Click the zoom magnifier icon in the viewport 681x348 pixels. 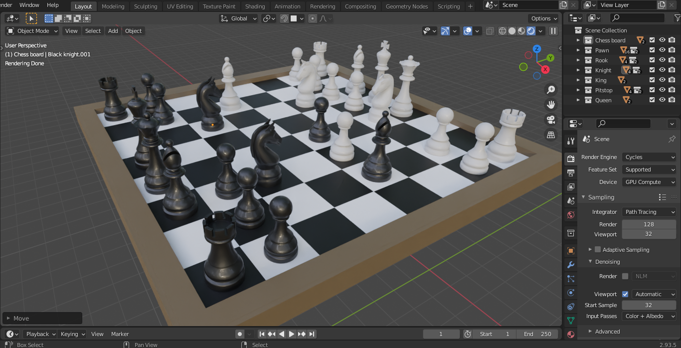point(550,89)
